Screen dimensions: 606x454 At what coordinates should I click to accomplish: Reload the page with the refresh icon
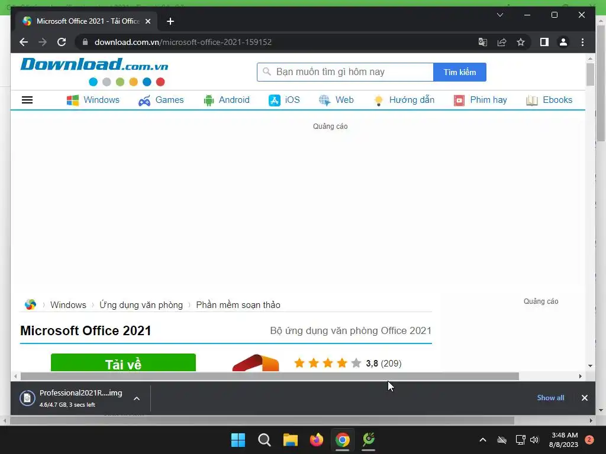(62, 42)
